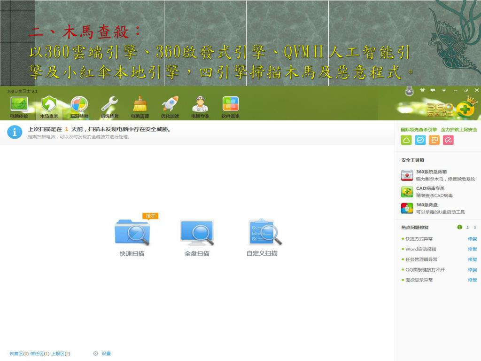Open the 漏洞修复 vulnerability repair icon
Viewport: 481px width, 361px height.
point(79,104)
